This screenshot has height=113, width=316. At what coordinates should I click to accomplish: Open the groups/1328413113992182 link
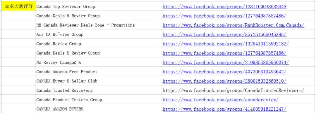click(x=226, y=44)
